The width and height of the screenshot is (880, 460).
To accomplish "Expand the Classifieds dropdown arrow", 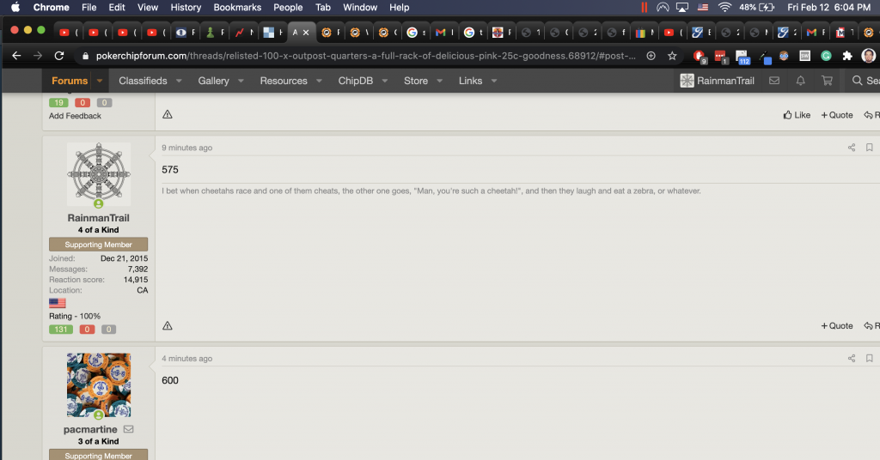I will [x=179, y=81].
